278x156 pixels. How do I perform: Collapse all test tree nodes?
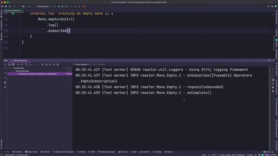click(x=30, y=65)
